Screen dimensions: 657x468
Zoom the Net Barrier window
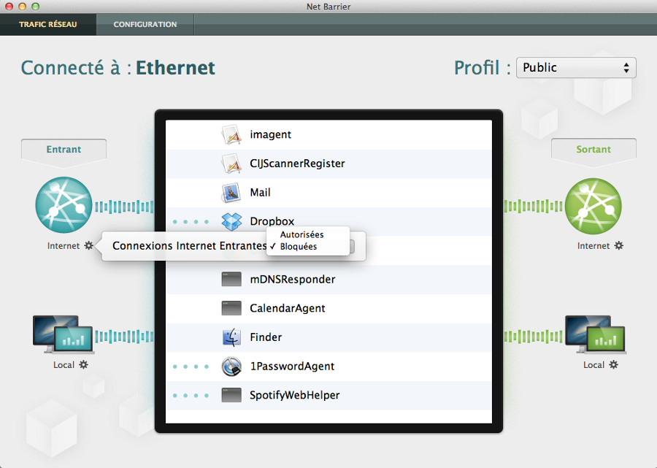(x=36, y=7)
